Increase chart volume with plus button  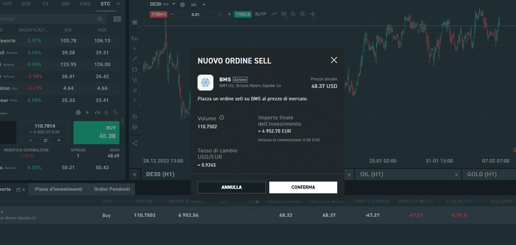(x=230, y=15)
